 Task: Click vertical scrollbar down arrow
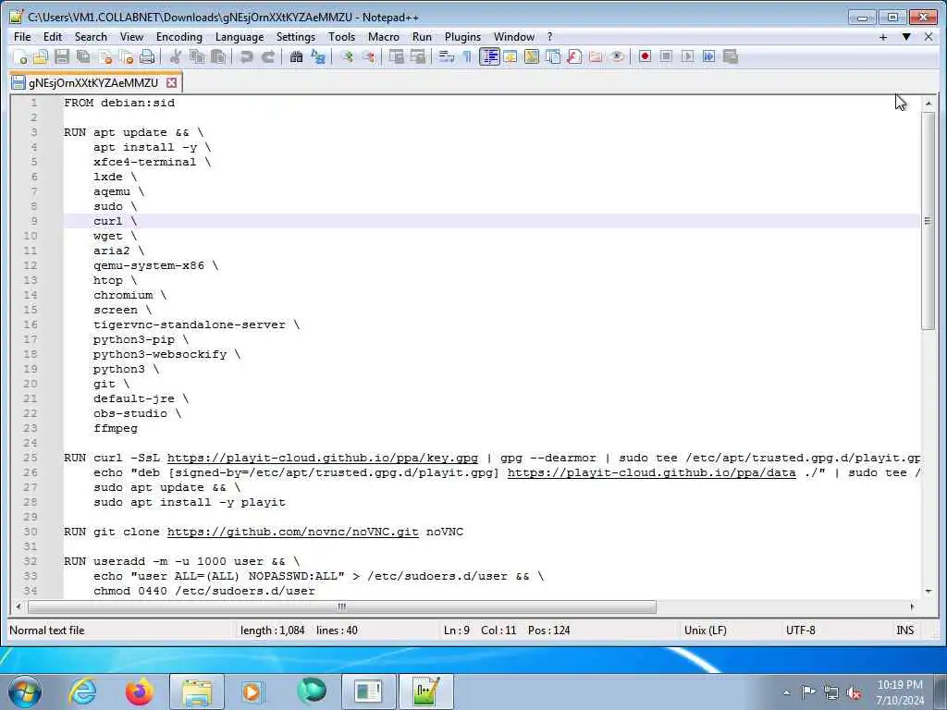click(x=929, y=591)
